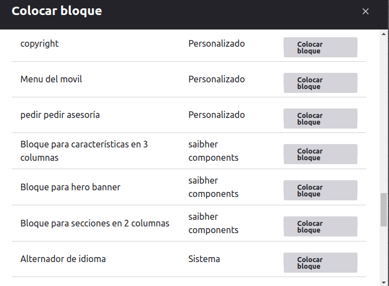Click Personalizado category in copyright row
The height and width of the screenshot is (286, 389).
pyautogui.click(x=216, y=43)
